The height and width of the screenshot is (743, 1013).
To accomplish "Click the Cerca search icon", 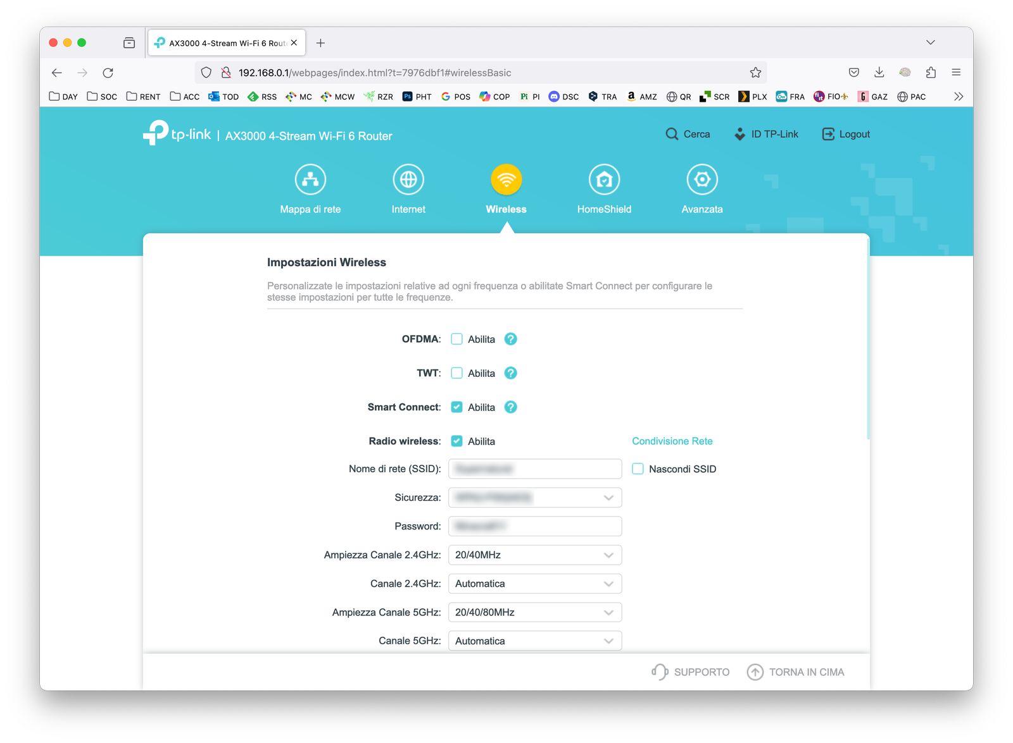I will [672, 134].
